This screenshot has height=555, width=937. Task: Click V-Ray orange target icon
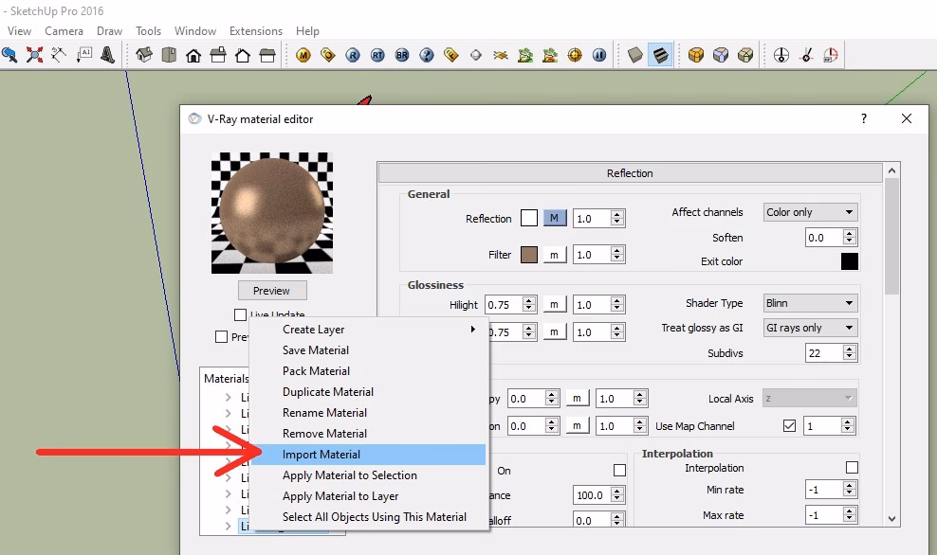575,56
